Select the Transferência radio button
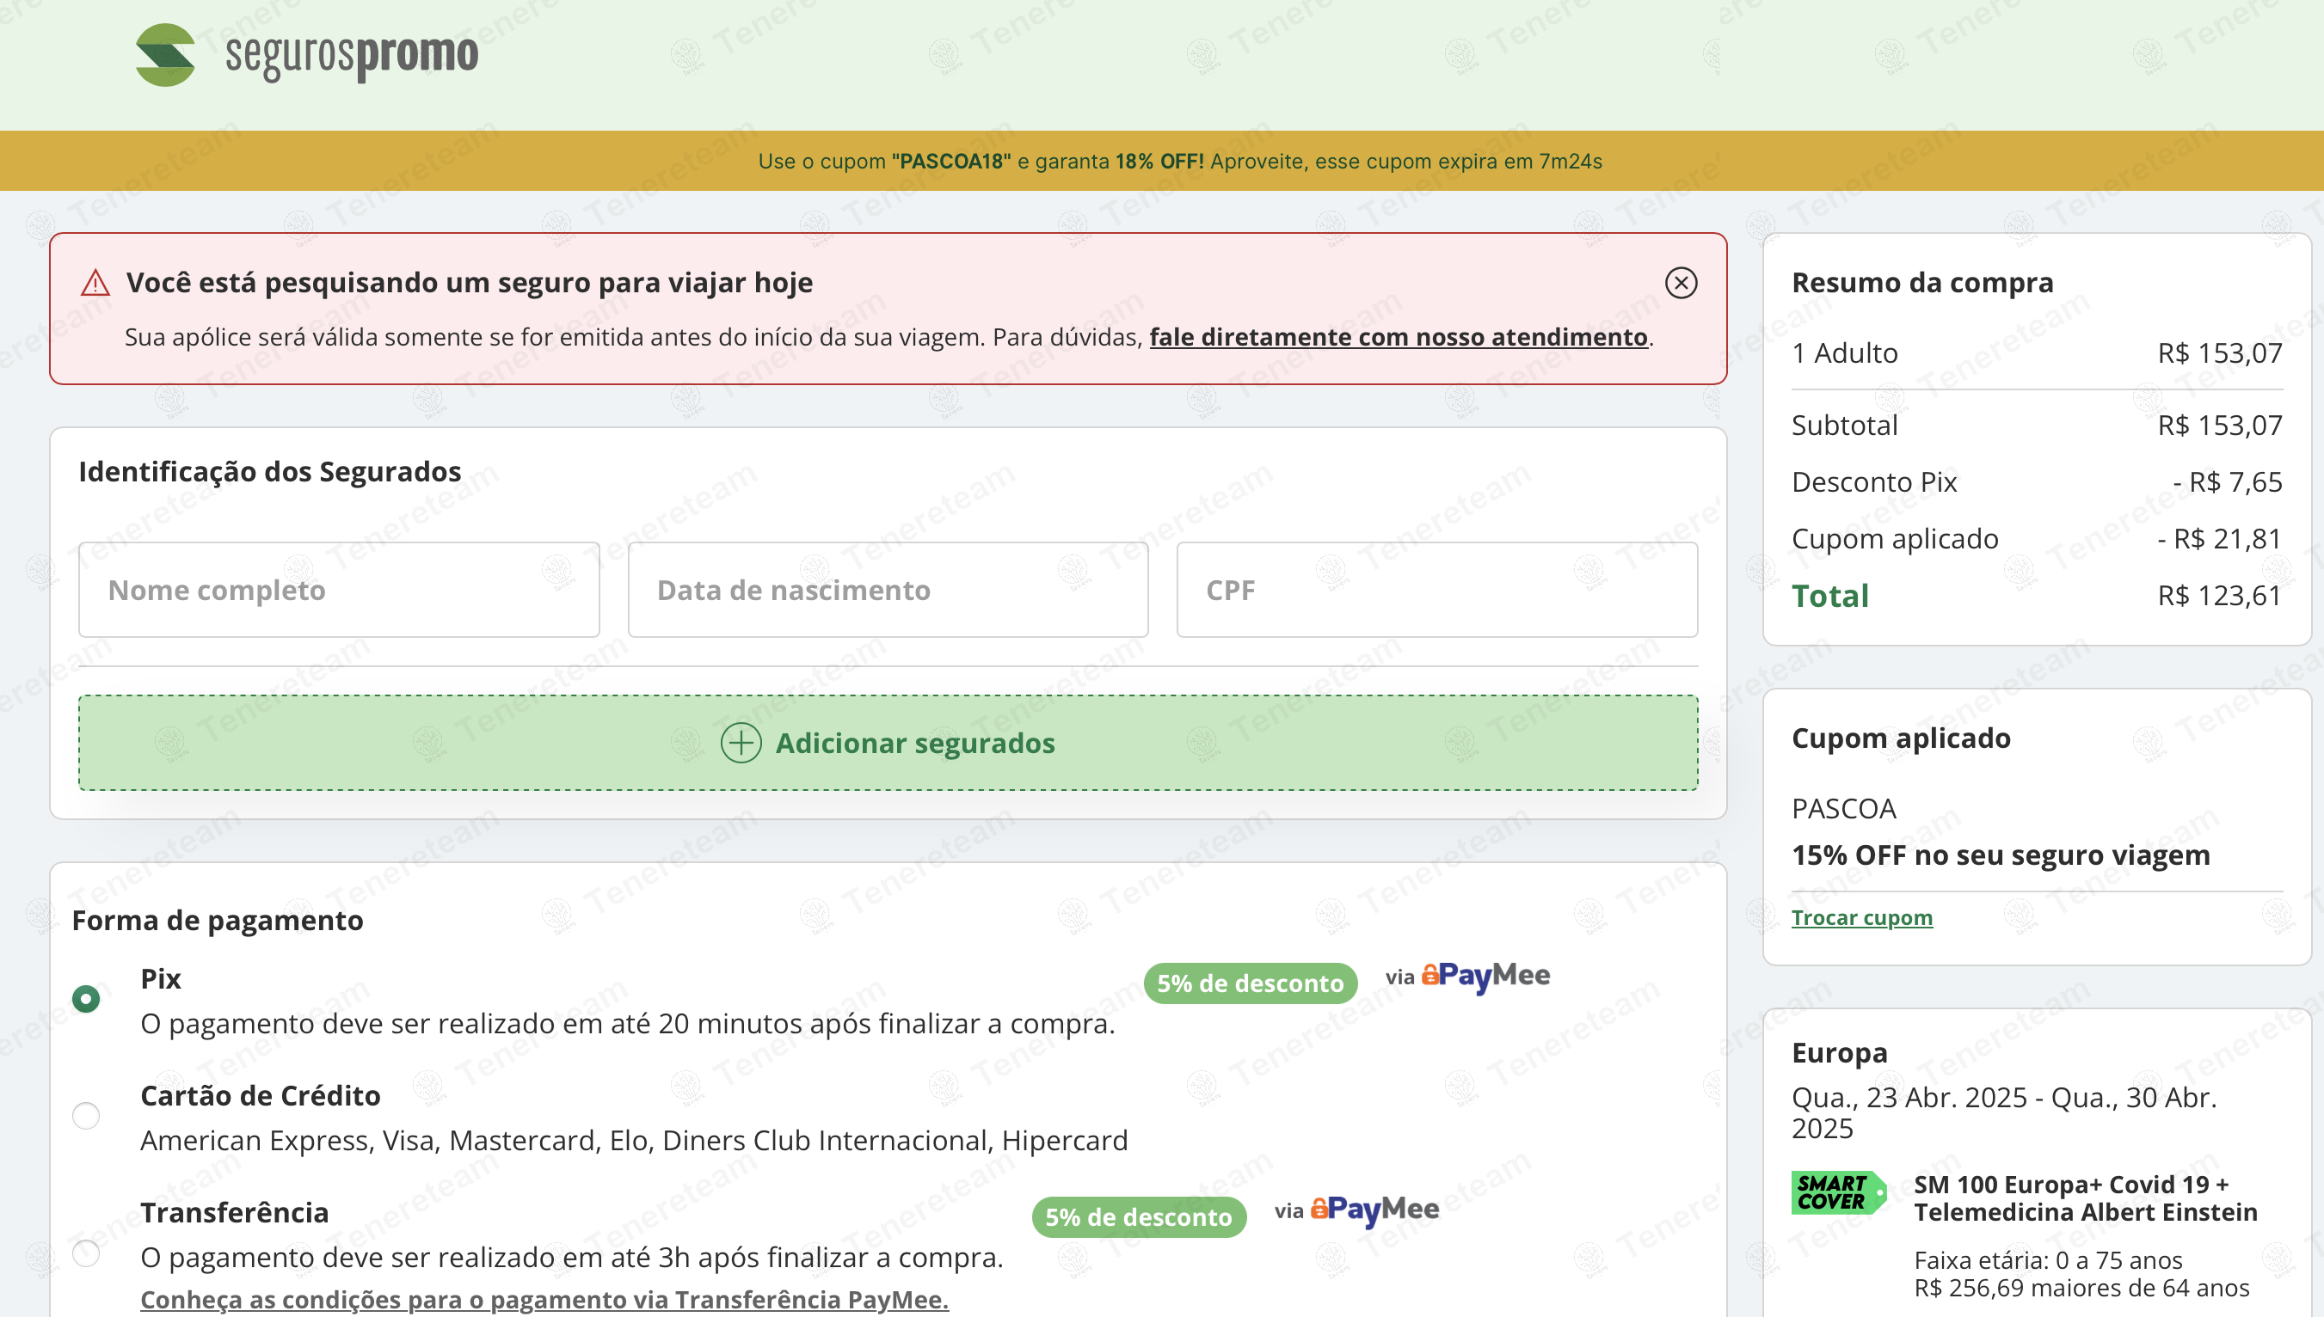 (86, 1253)
